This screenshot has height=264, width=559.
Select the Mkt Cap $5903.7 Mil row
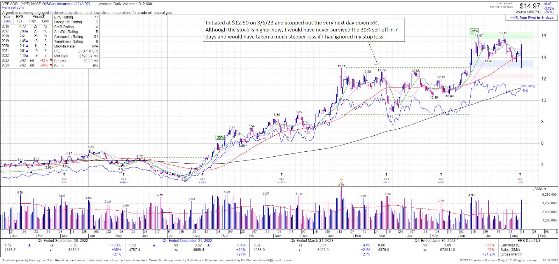[76, 56]
